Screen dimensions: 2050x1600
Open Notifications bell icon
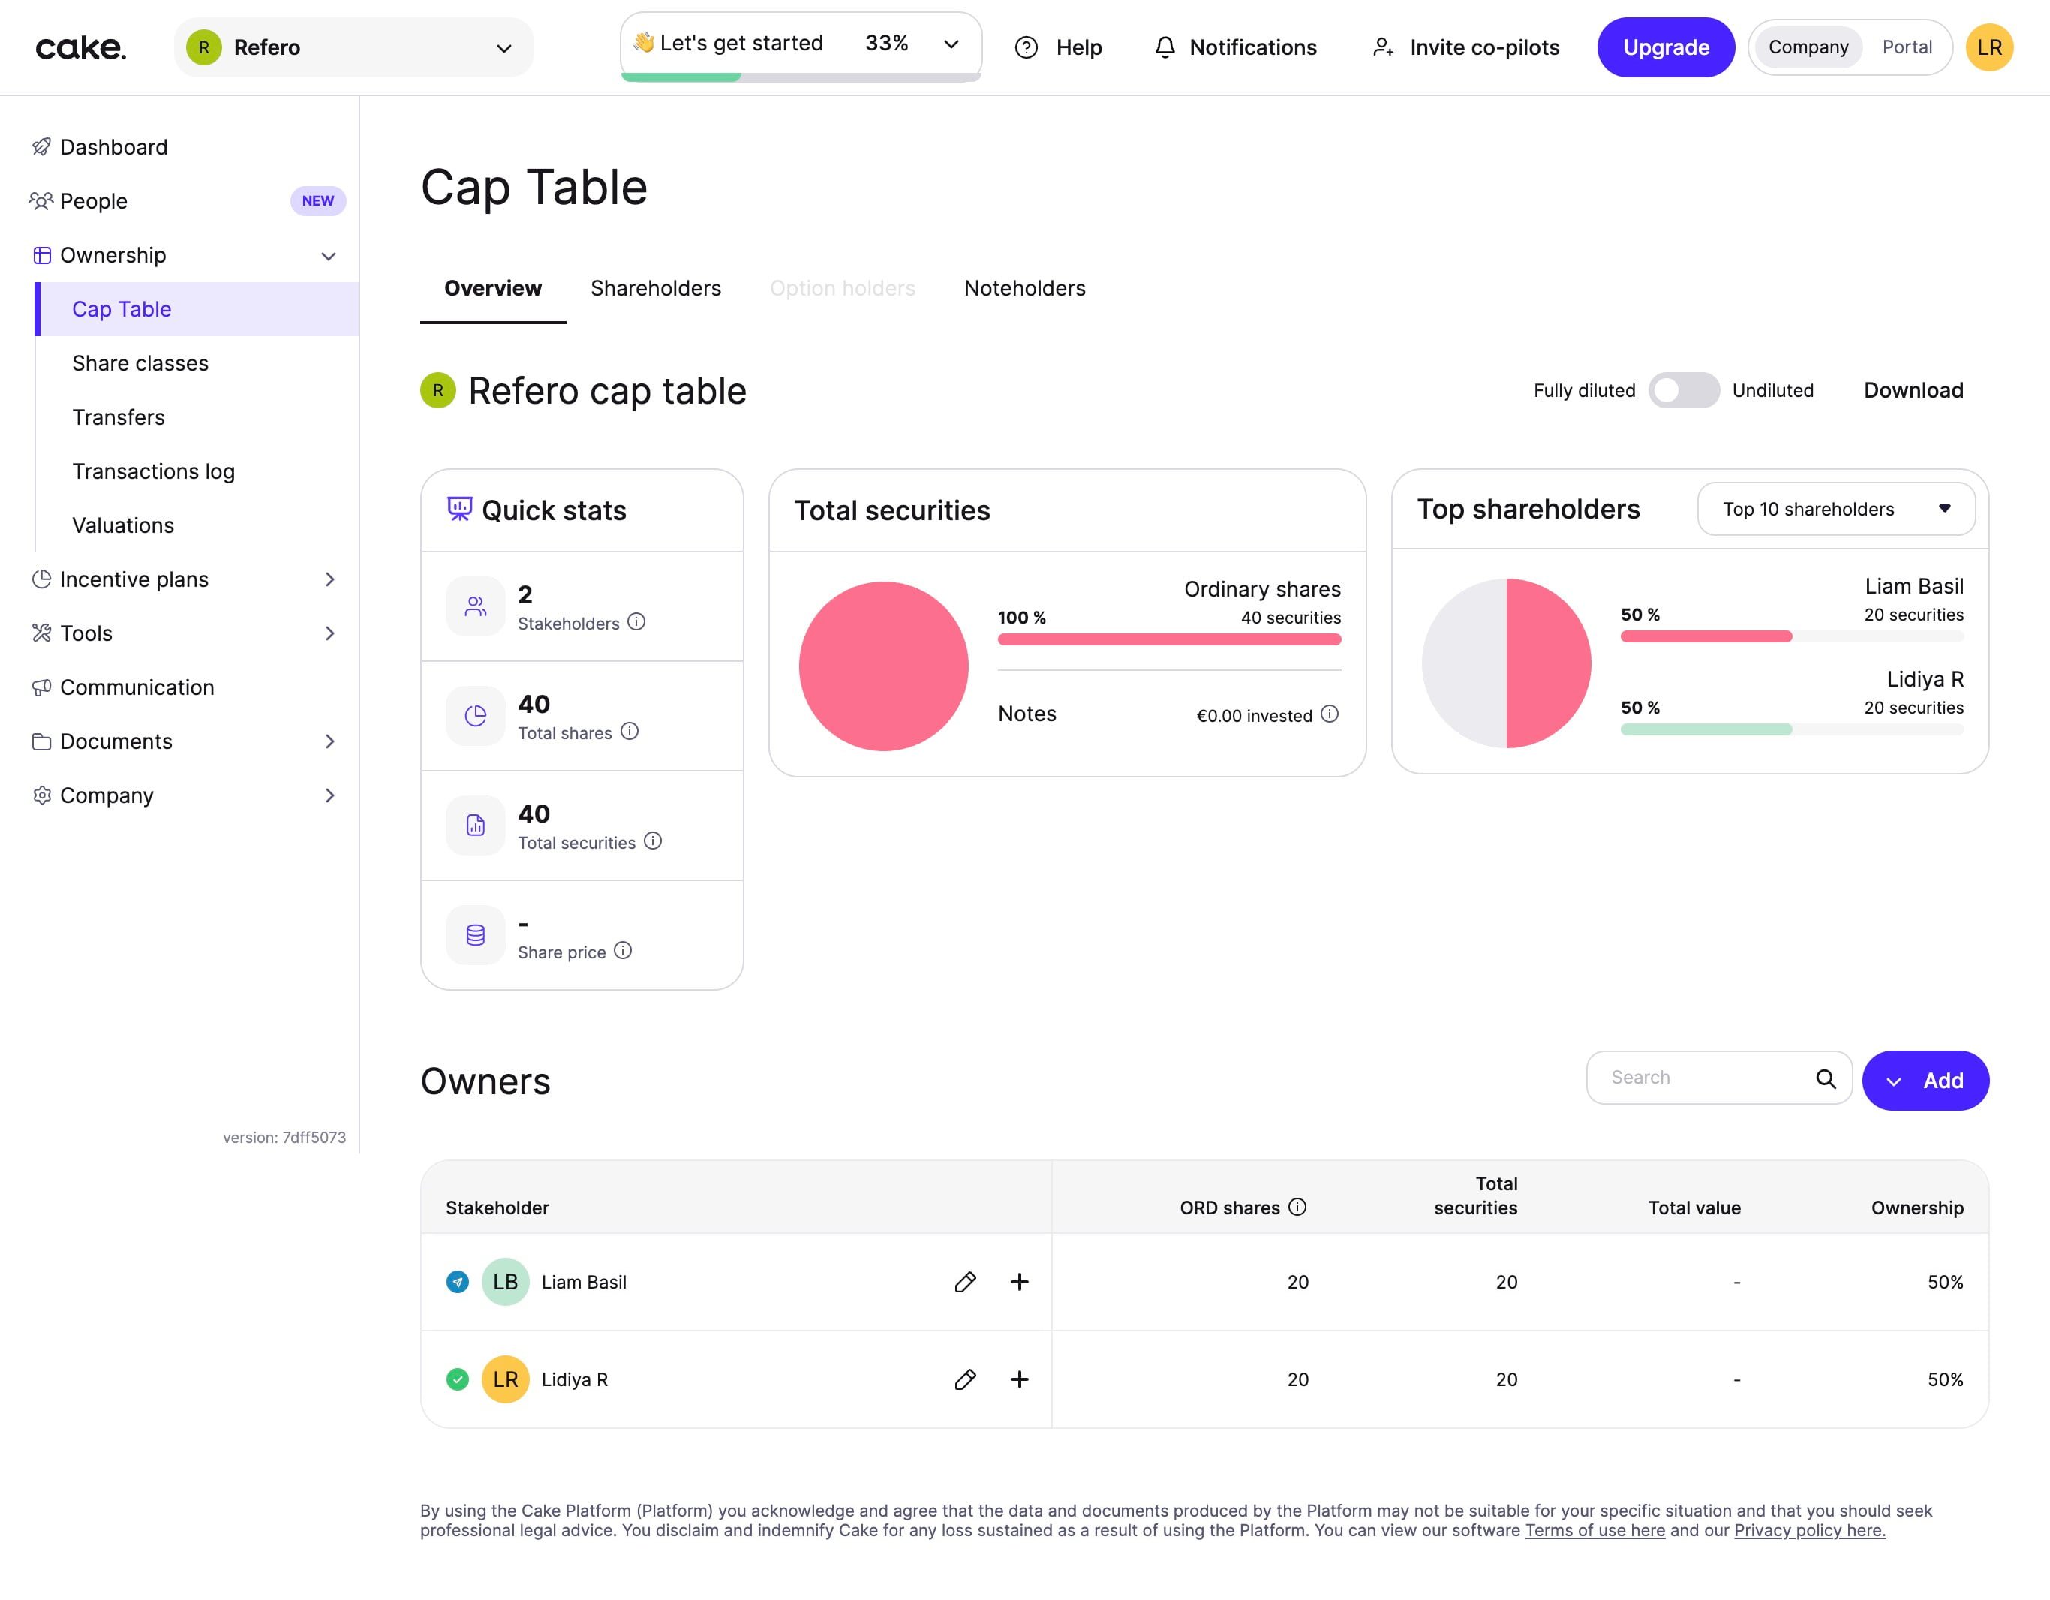(1165, 47)
